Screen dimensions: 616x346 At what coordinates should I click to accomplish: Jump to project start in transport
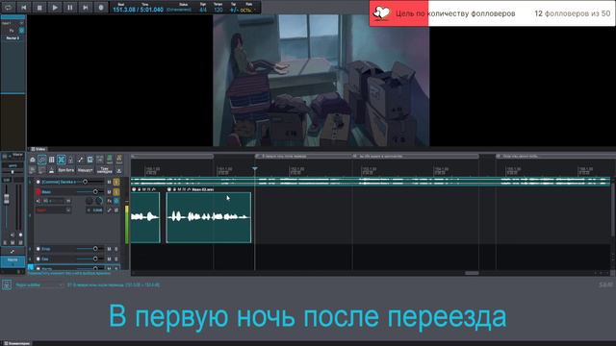23,7
